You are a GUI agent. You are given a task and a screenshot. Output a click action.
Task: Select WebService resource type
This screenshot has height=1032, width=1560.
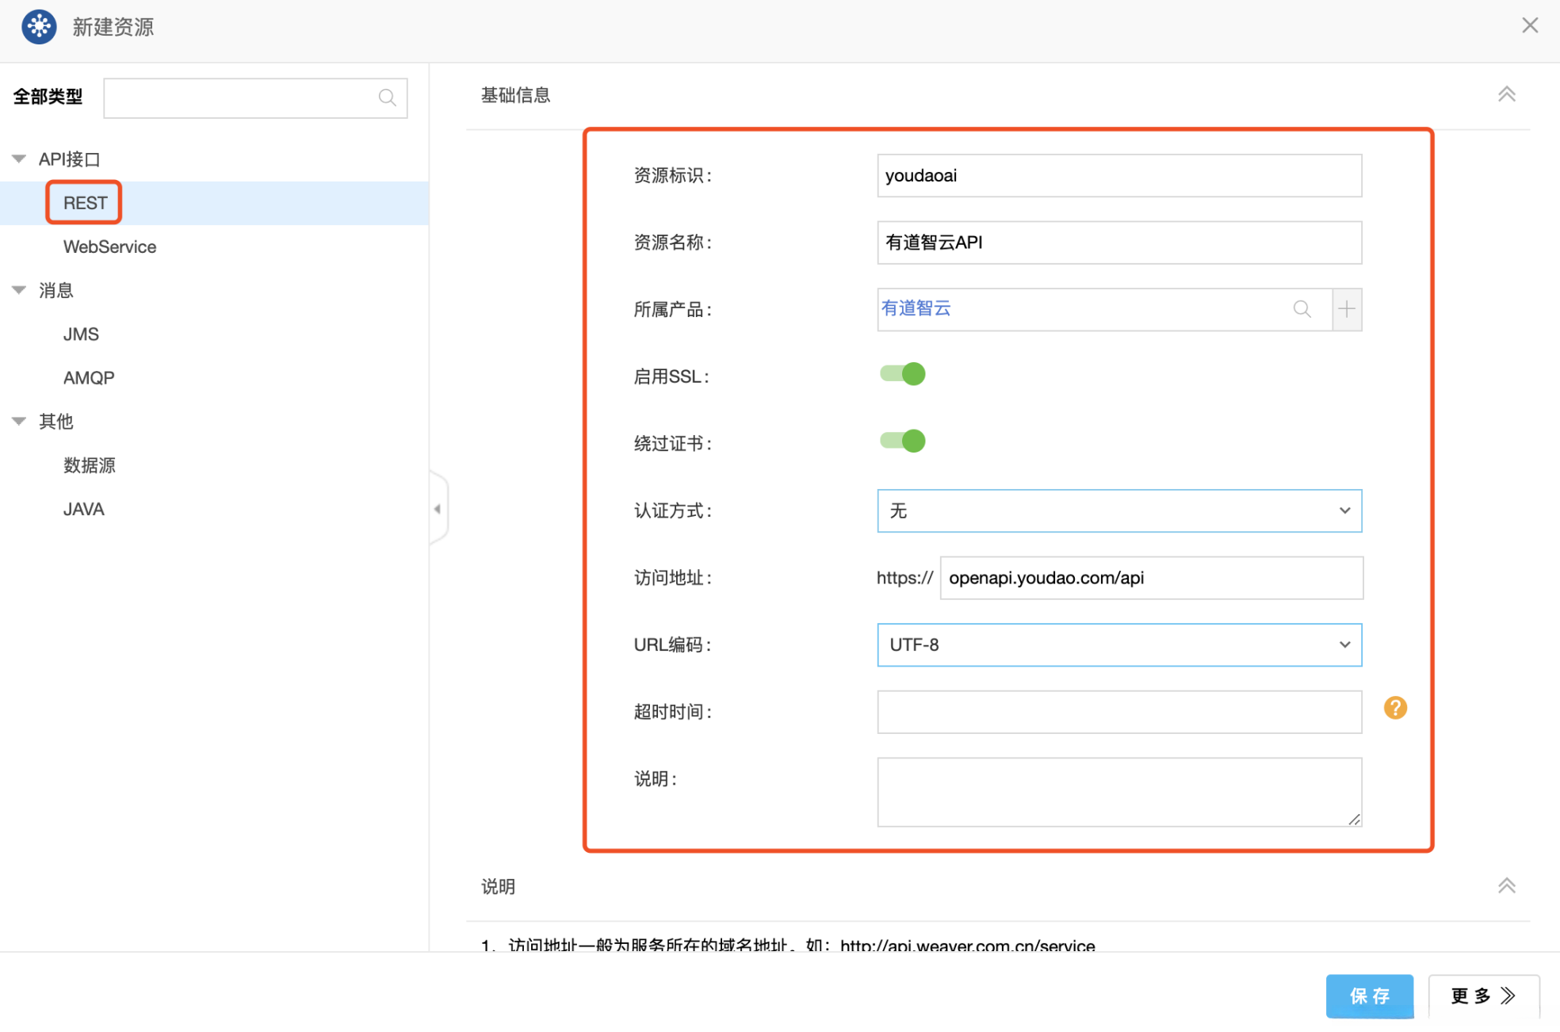coord(109,247)
